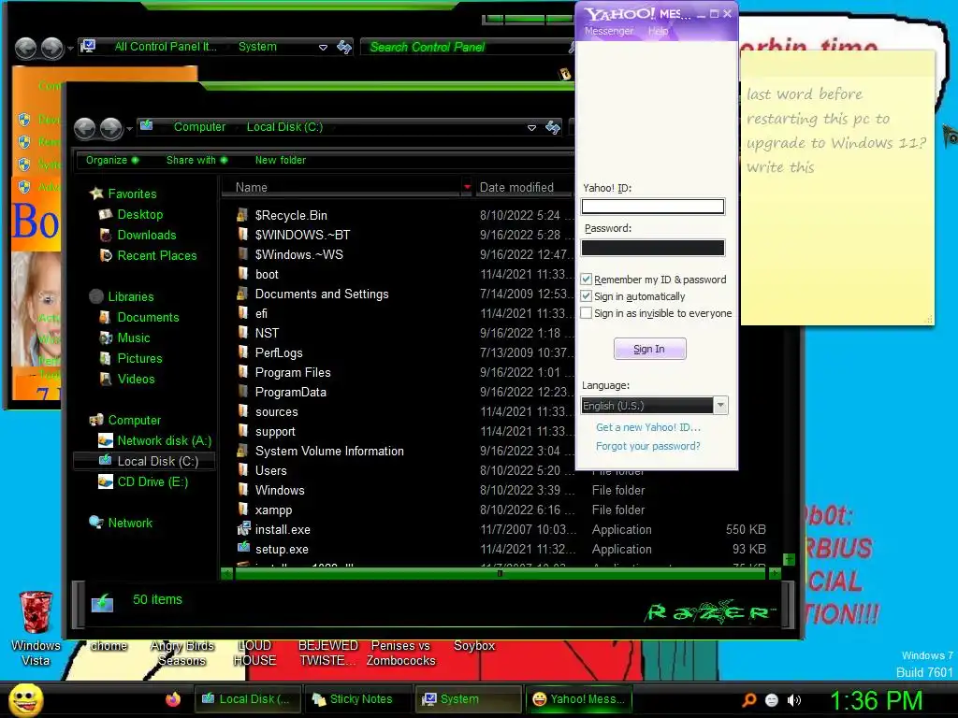Focus the Password input field
The image size is (958, 718).
coord(652,247)
